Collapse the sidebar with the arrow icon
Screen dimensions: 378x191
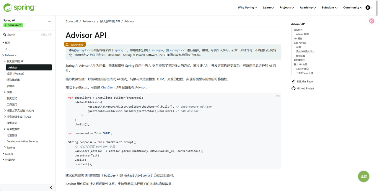pos(51,187)
